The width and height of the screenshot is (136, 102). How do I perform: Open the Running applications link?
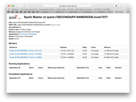point(24,34)
